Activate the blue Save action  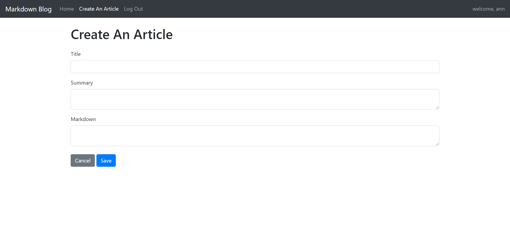click(x=106, y=160)
